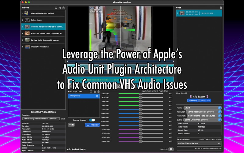This screenshot has height=153, width=244.
Task: Click the Alliance Membership_oq71m1 file name
Action: click(42, 13)
